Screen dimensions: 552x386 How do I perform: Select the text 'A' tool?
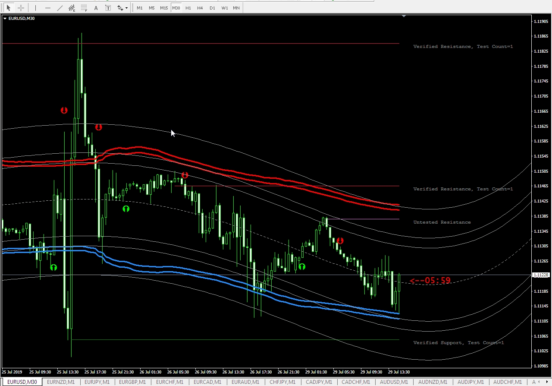[96, 8]
